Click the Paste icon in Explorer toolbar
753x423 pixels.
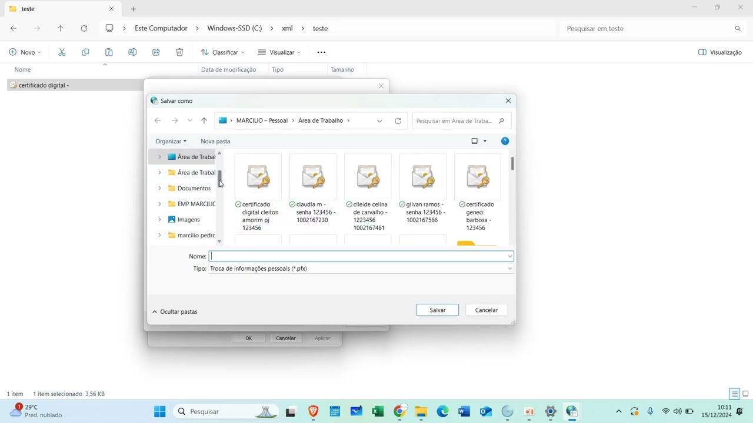point(109,52)
